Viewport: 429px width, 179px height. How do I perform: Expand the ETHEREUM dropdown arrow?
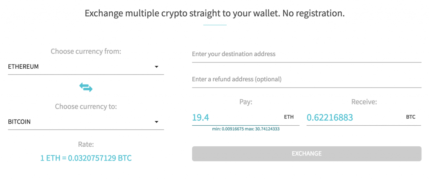156,67
